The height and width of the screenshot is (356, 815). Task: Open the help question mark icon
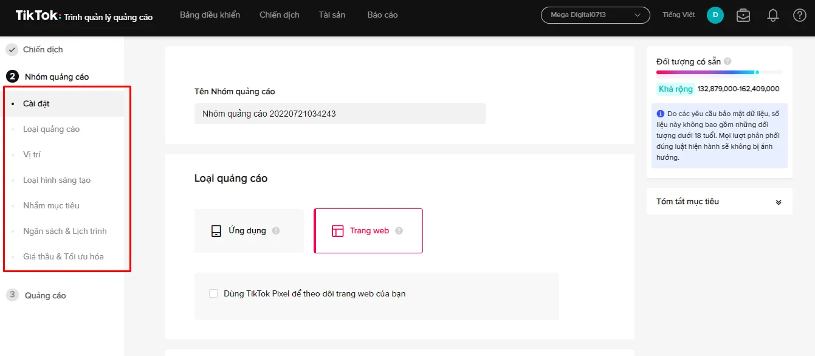pyautogui.click(x=800, y=15)
